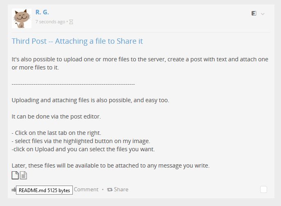Open the cat avatar profile picture
The height and width of the screenshot is (206, 281).
pos(22,18)
